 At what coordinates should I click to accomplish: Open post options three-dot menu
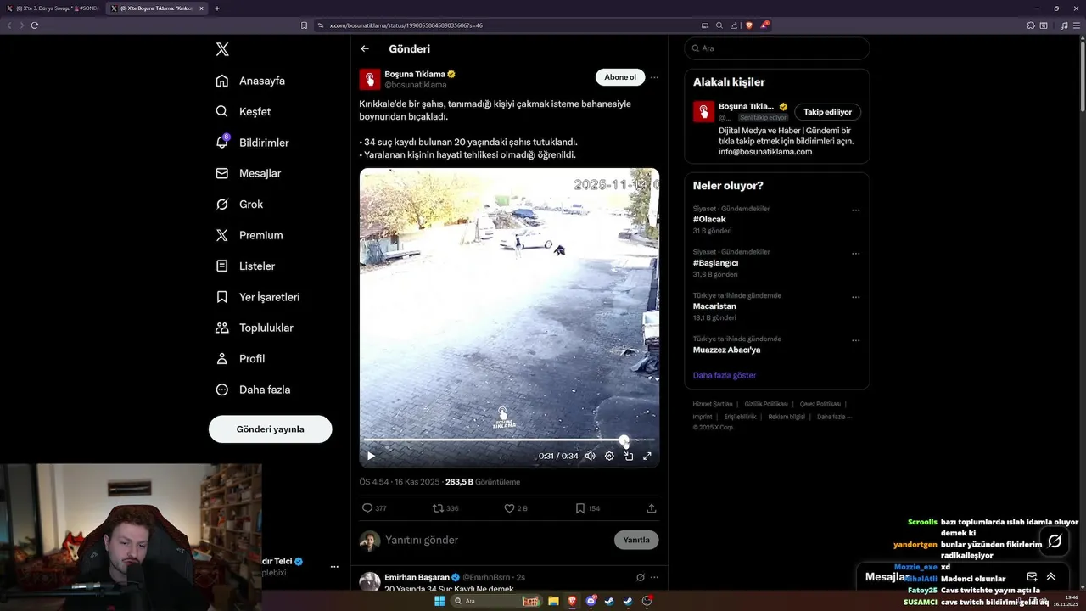[x=654, y=77]
